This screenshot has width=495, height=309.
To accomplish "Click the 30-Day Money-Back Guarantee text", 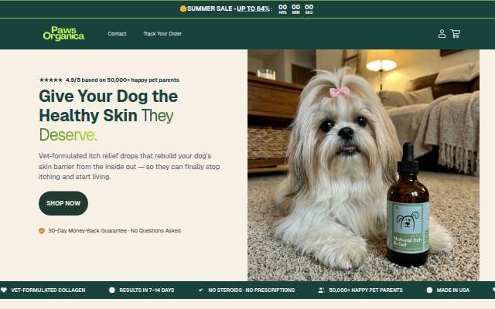I will click(114, 231).
